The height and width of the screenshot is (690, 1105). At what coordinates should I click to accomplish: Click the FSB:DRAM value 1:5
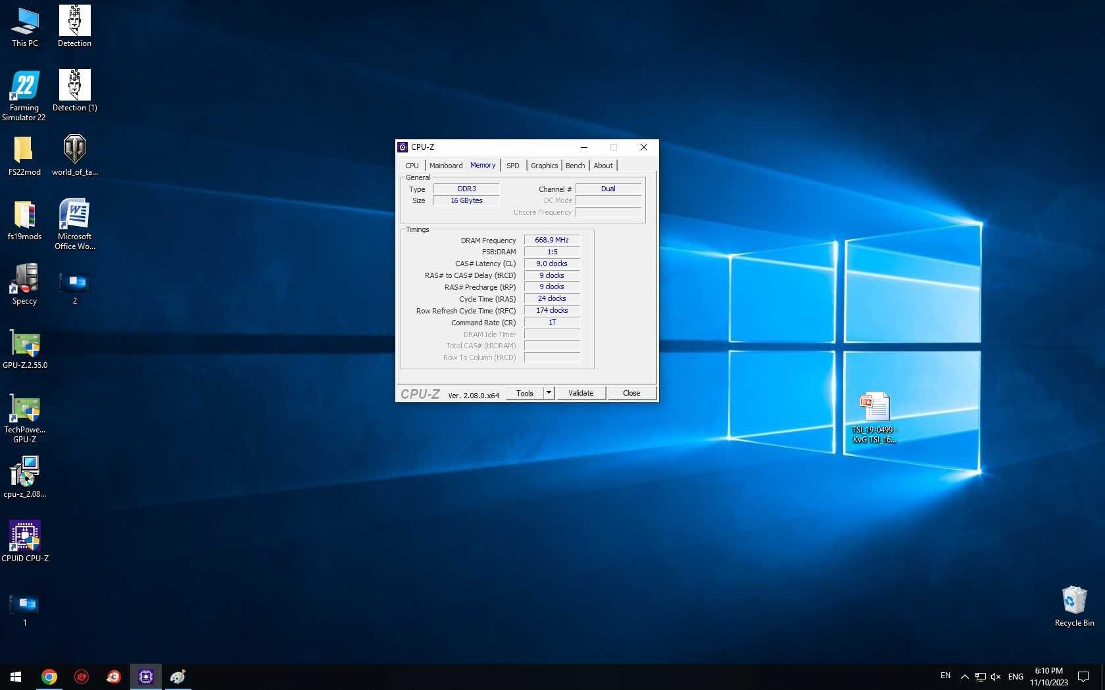[552, 252]
